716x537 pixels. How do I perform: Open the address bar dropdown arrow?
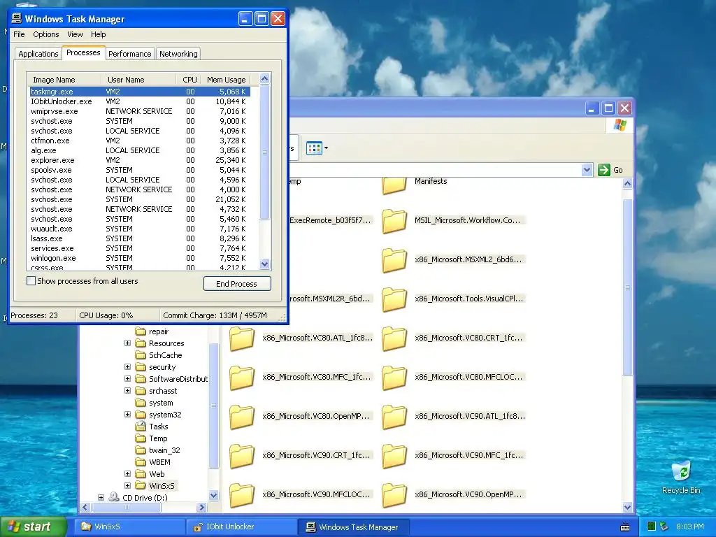pos(587,170)
